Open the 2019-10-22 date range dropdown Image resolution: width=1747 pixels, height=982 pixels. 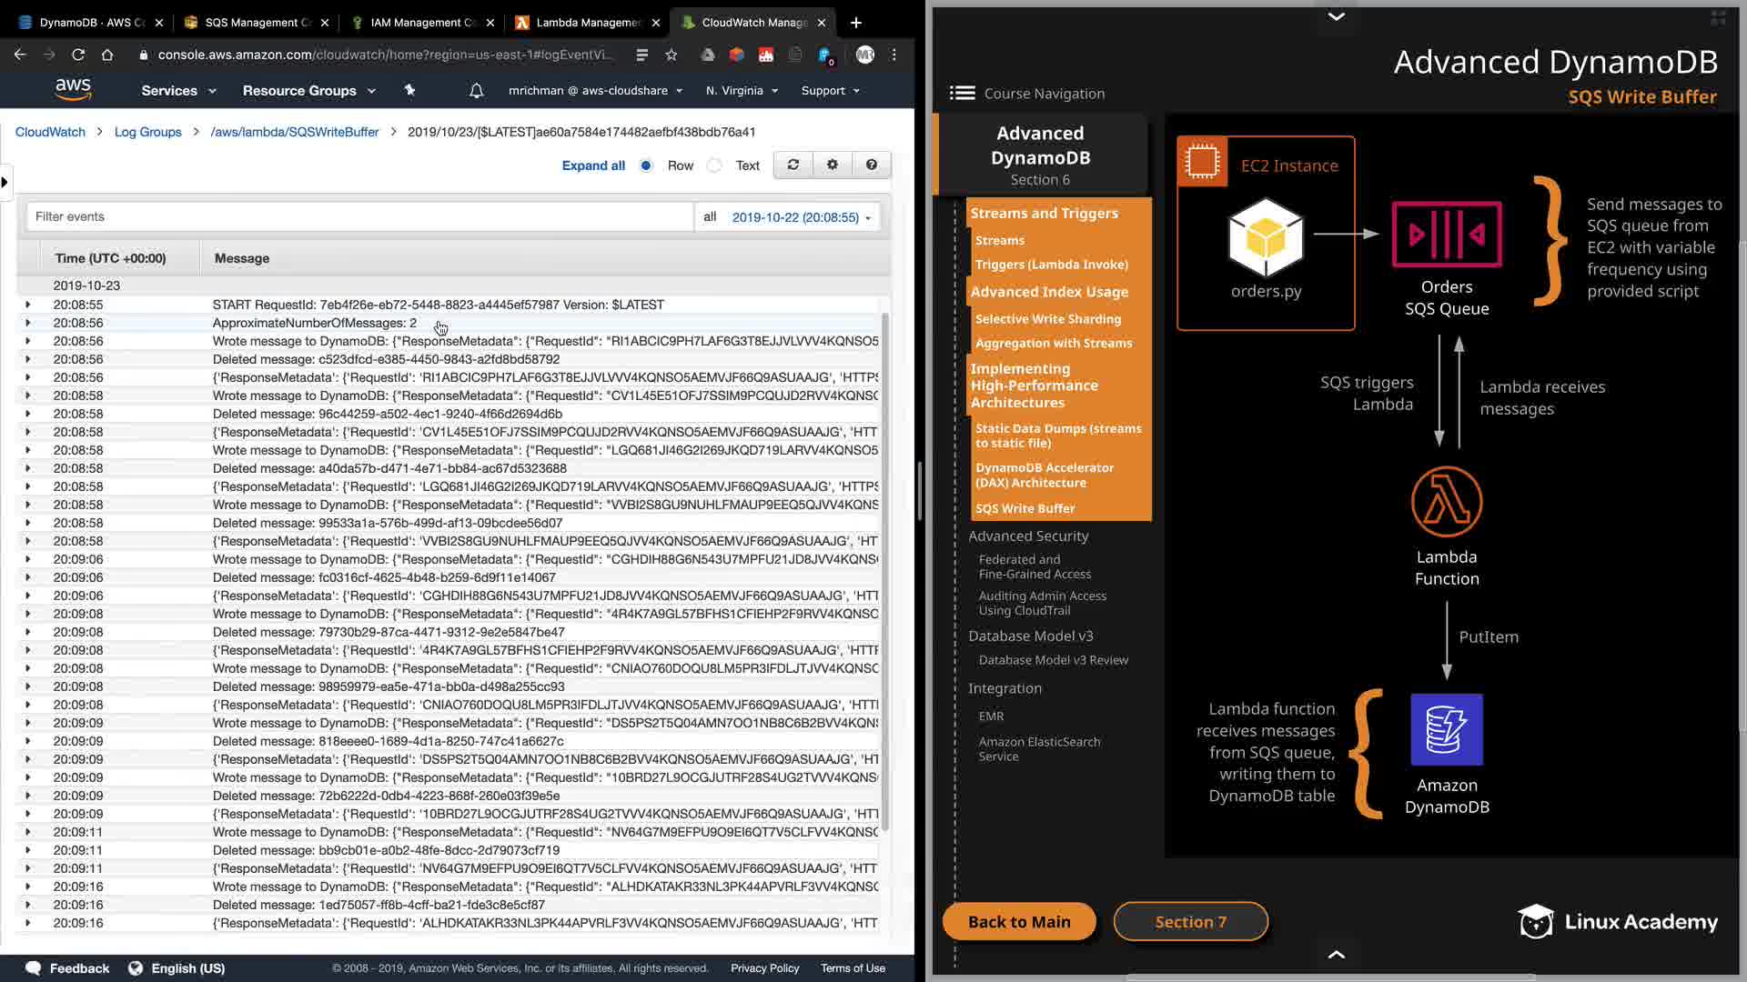[x=801, y=217]
